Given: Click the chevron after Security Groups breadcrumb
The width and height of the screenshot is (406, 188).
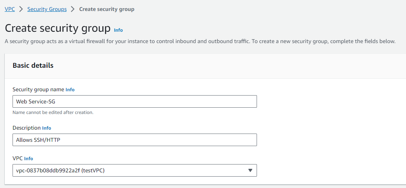Looking at the screenshot, I should (73, 9).
